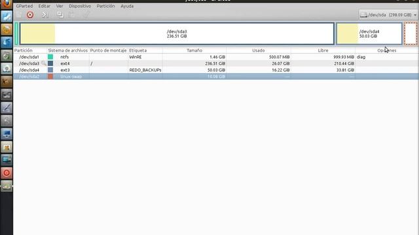Click the orange linux-swap color swatch
419x235 pixels.
pyautogui.click(x=50, y=76)
